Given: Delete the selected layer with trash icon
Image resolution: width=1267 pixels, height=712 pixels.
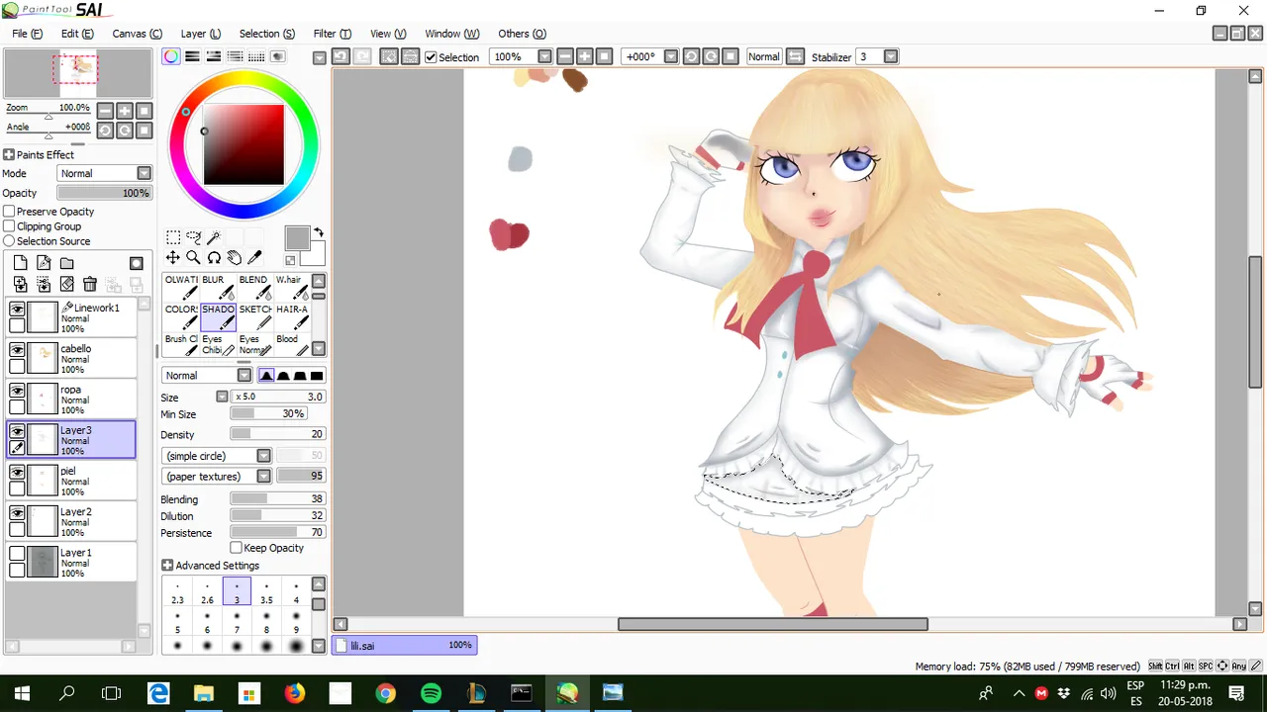Looking at the screenshot, I should [90, 285].
